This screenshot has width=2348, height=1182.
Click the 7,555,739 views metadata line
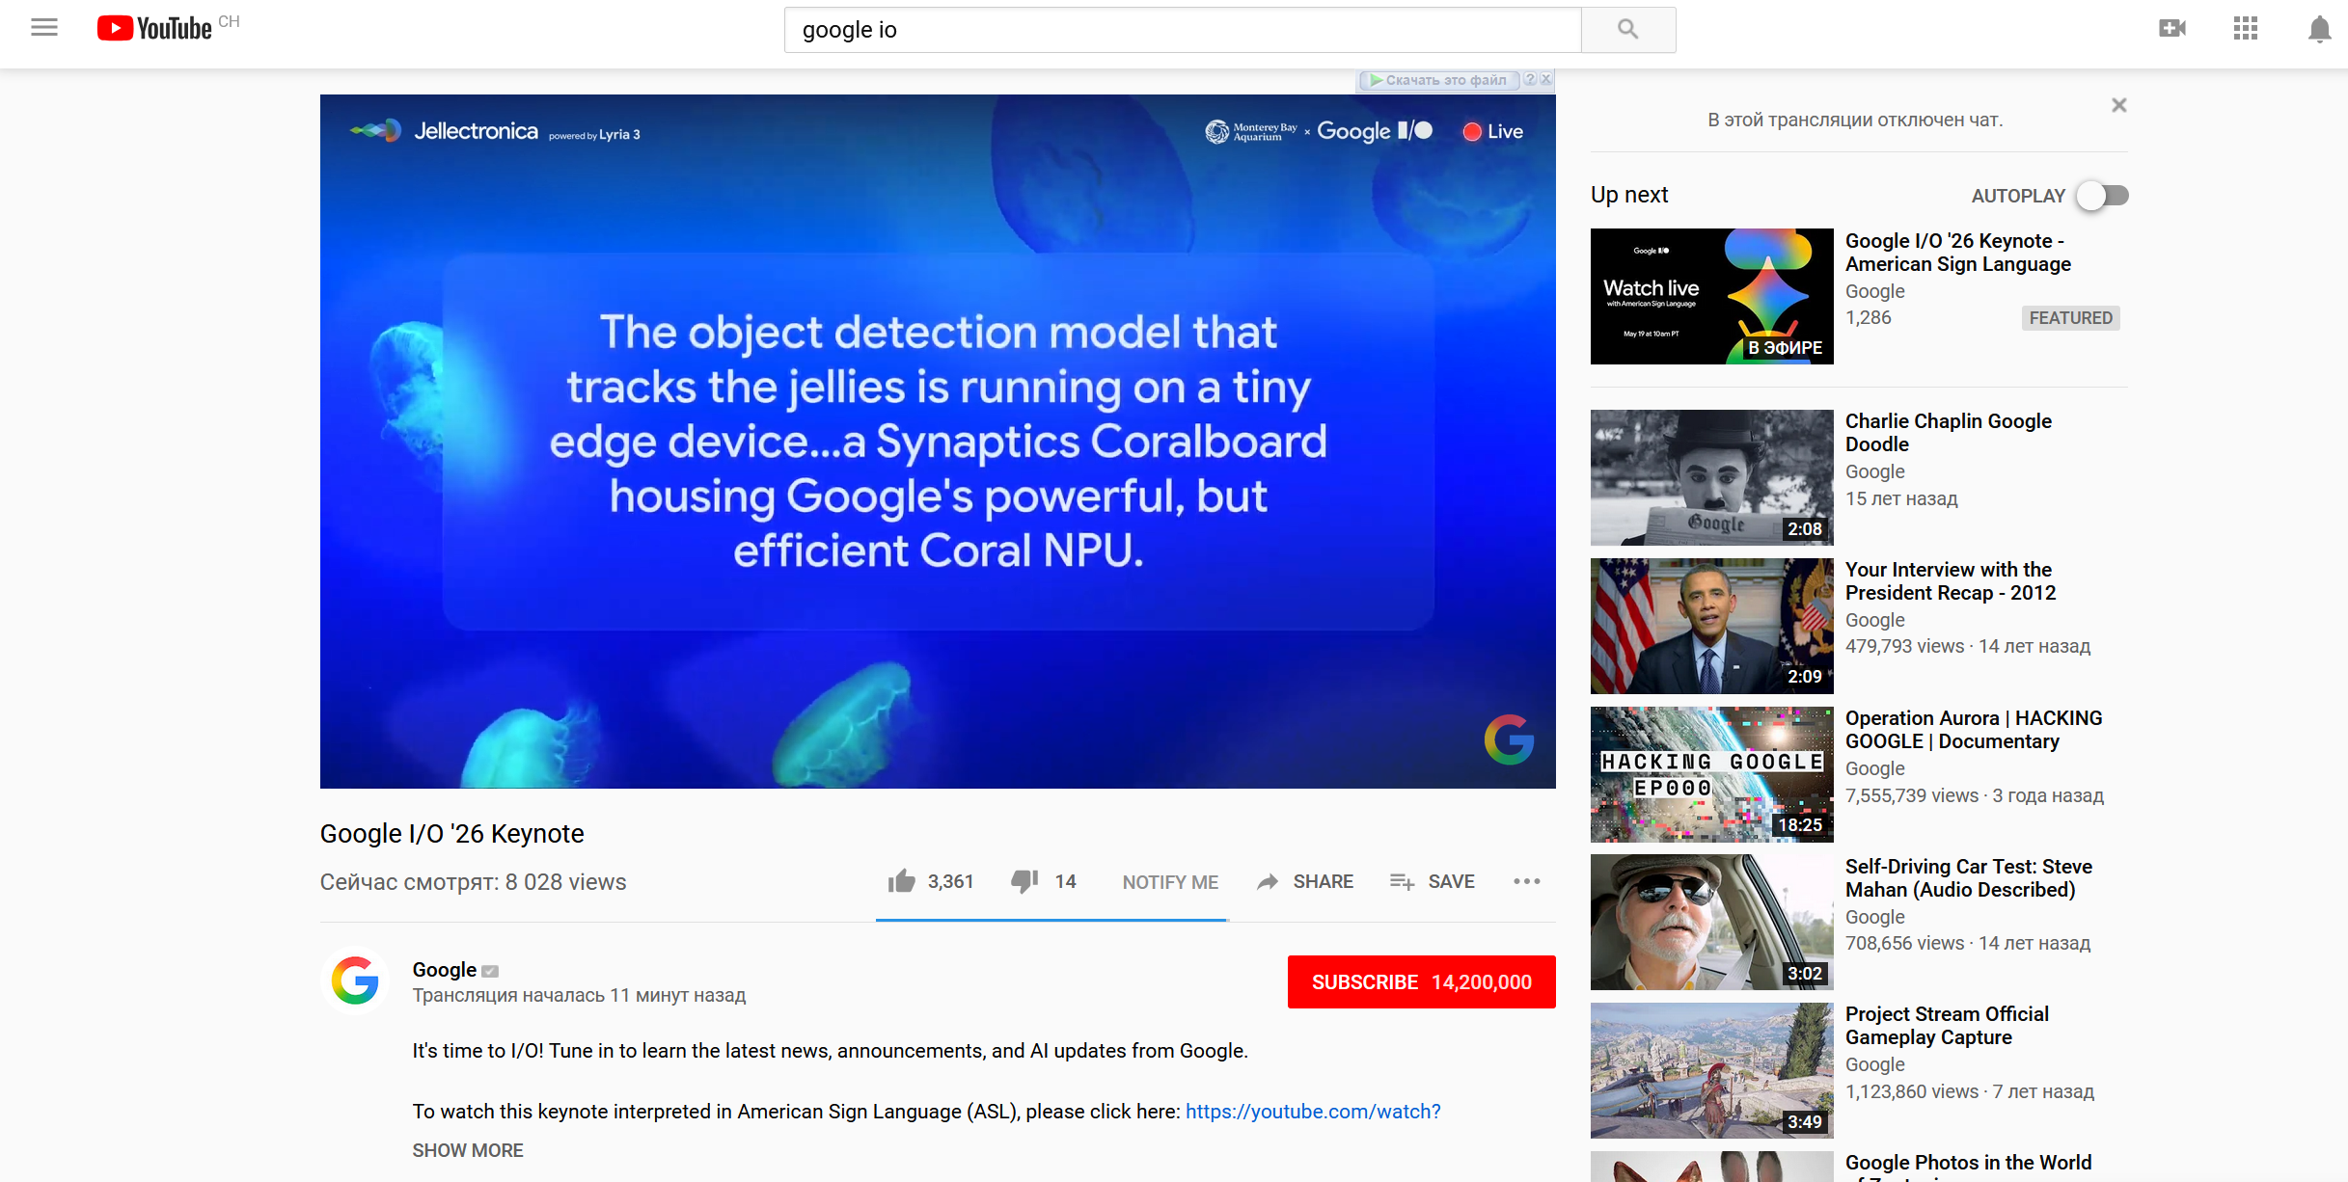click(1974, 795)
